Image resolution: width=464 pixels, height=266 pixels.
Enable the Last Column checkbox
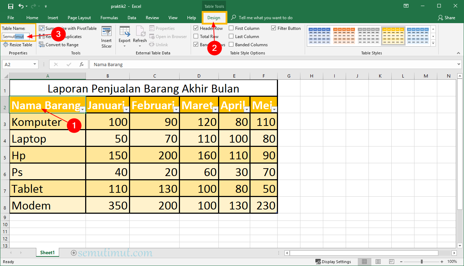coord(231,36)
